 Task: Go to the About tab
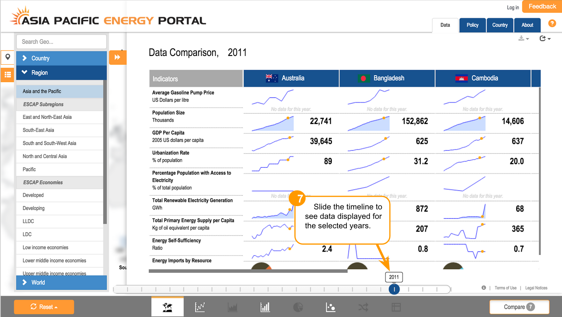coord(527,25)
